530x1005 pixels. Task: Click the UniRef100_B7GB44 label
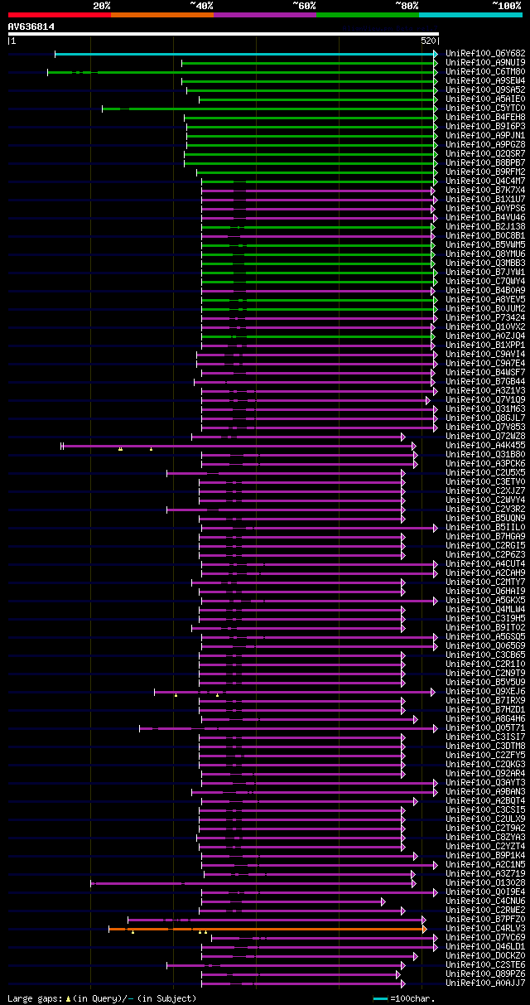(x=485, y=382)
